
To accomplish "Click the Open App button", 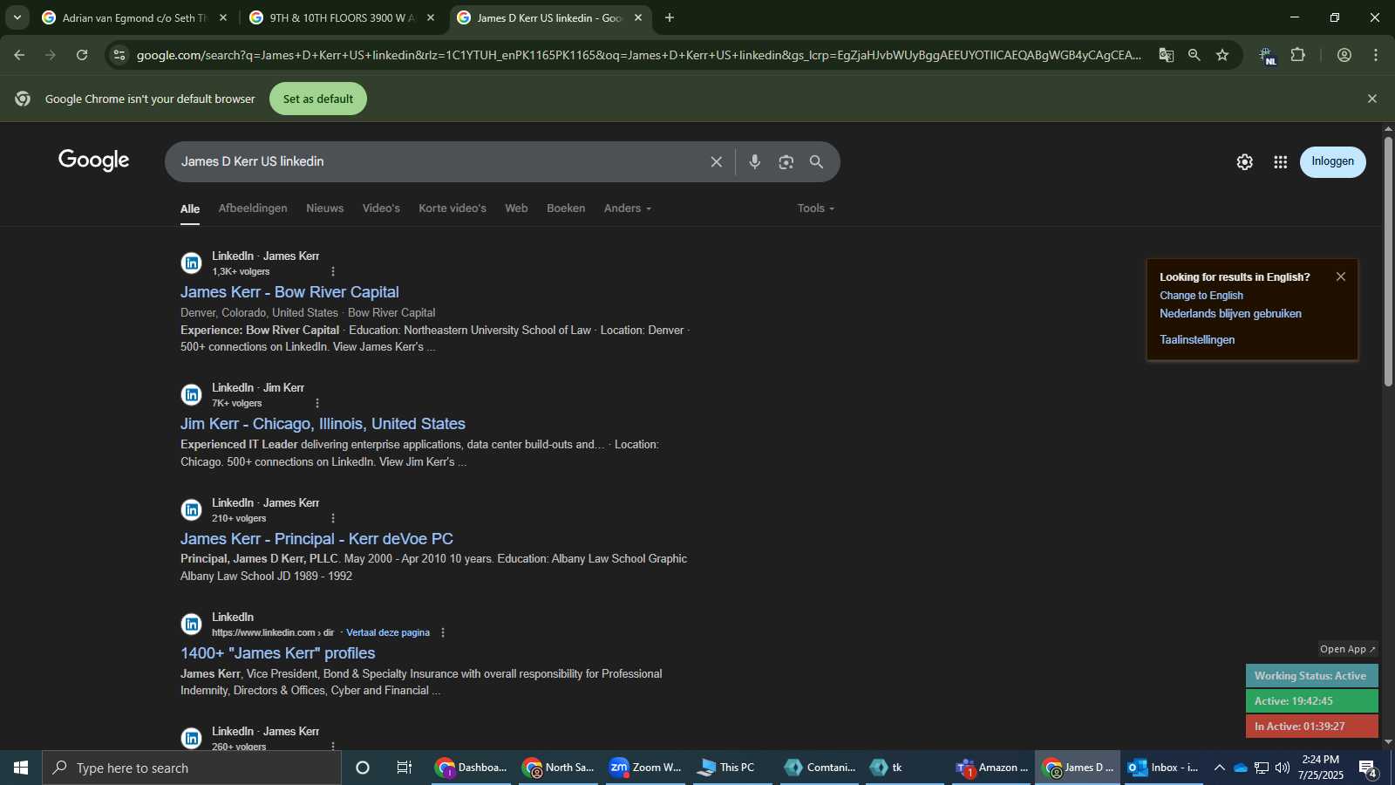I will point(1347,649).
